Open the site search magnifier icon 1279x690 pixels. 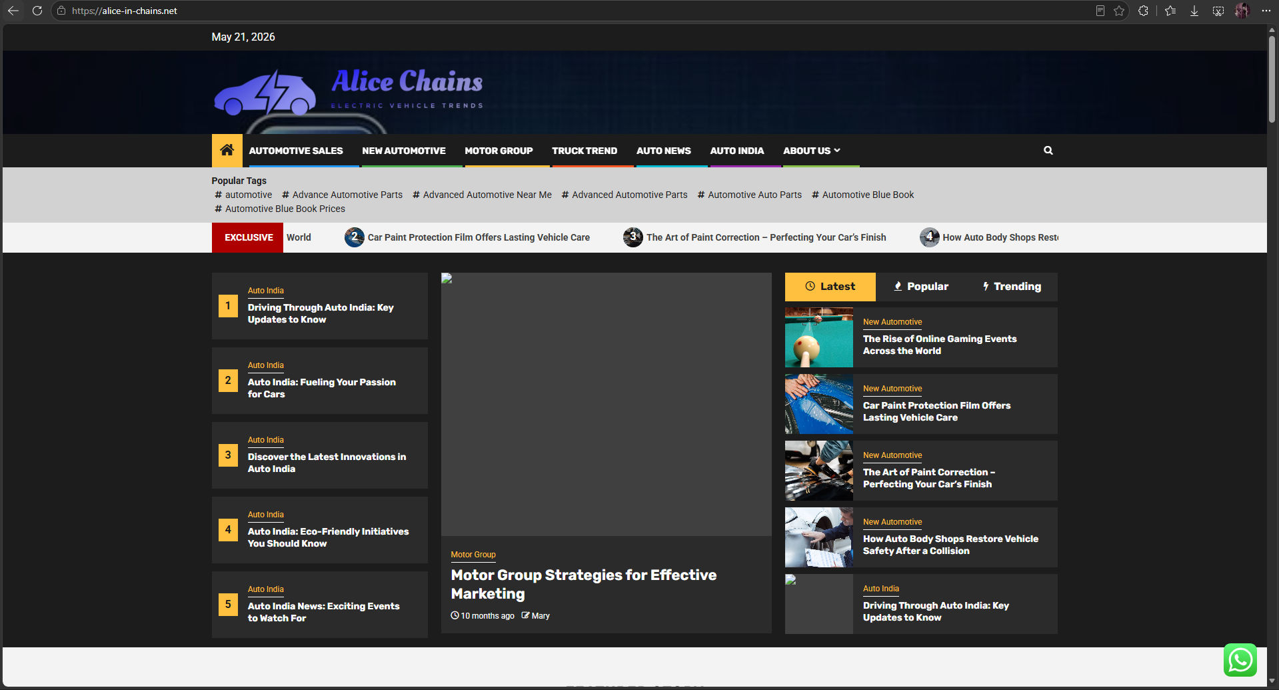pos(1048,151)
